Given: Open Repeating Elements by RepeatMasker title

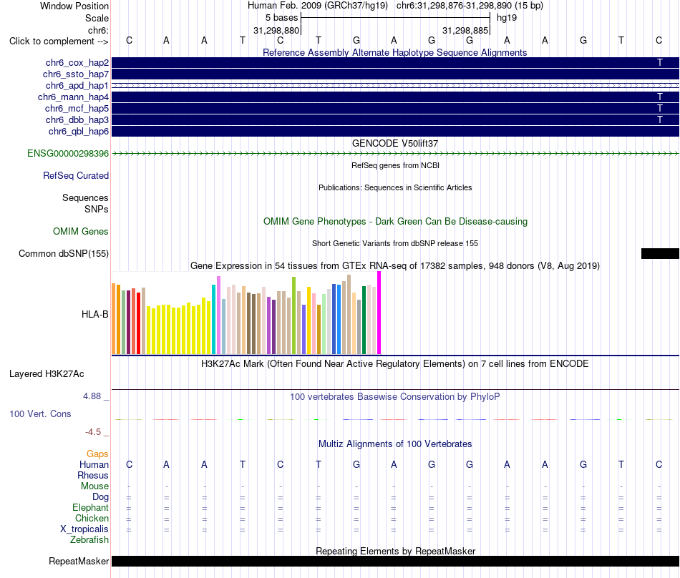Looking at the screenshot, I should 395,551.
